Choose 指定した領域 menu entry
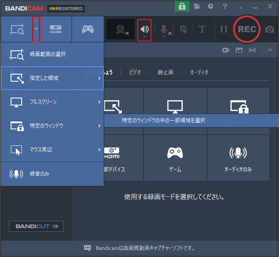Viewport: 279px width, 257px height. pos(52,78)
